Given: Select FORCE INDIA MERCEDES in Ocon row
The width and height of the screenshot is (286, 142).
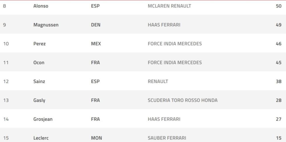Looking at the screenshot, I should [x=175, y=63].
